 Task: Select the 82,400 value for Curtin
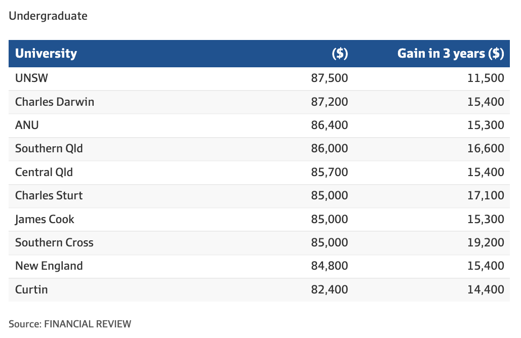330,289
